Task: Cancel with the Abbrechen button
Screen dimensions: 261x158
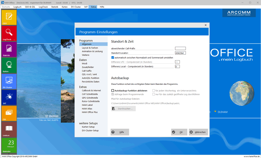Action: (198, 132)
